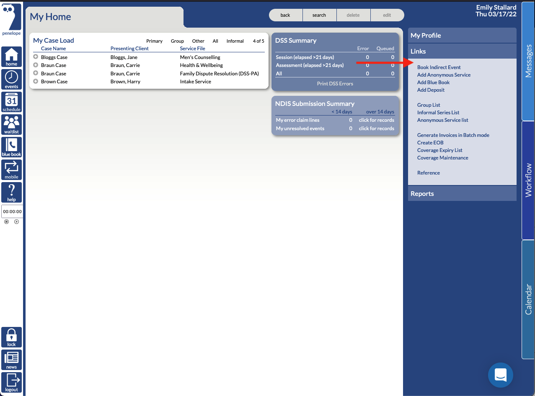Open Men's Counselling service file

200,57
